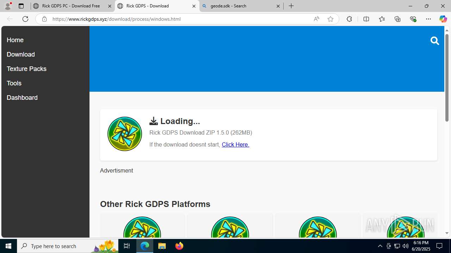The image size is (451, 253).
Task: Close the geode.sdk Search tab
Action: coord(278,6)
